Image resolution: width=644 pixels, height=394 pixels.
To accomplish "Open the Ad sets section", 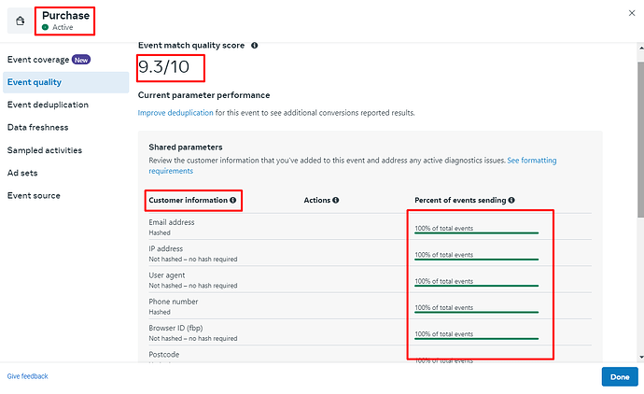I will coord(23,173).
